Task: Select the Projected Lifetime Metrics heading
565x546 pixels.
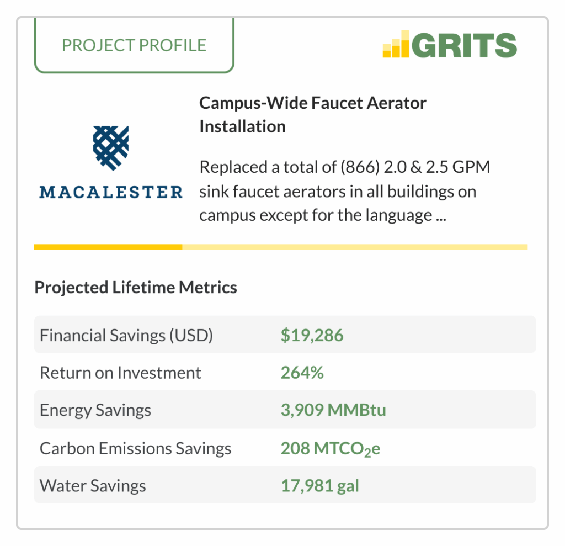Action: click(x=136, y=288)
